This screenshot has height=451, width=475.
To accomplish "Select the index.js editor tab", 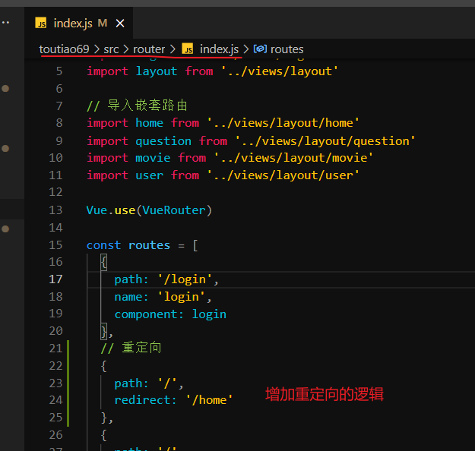I will (x=79, y=23).
